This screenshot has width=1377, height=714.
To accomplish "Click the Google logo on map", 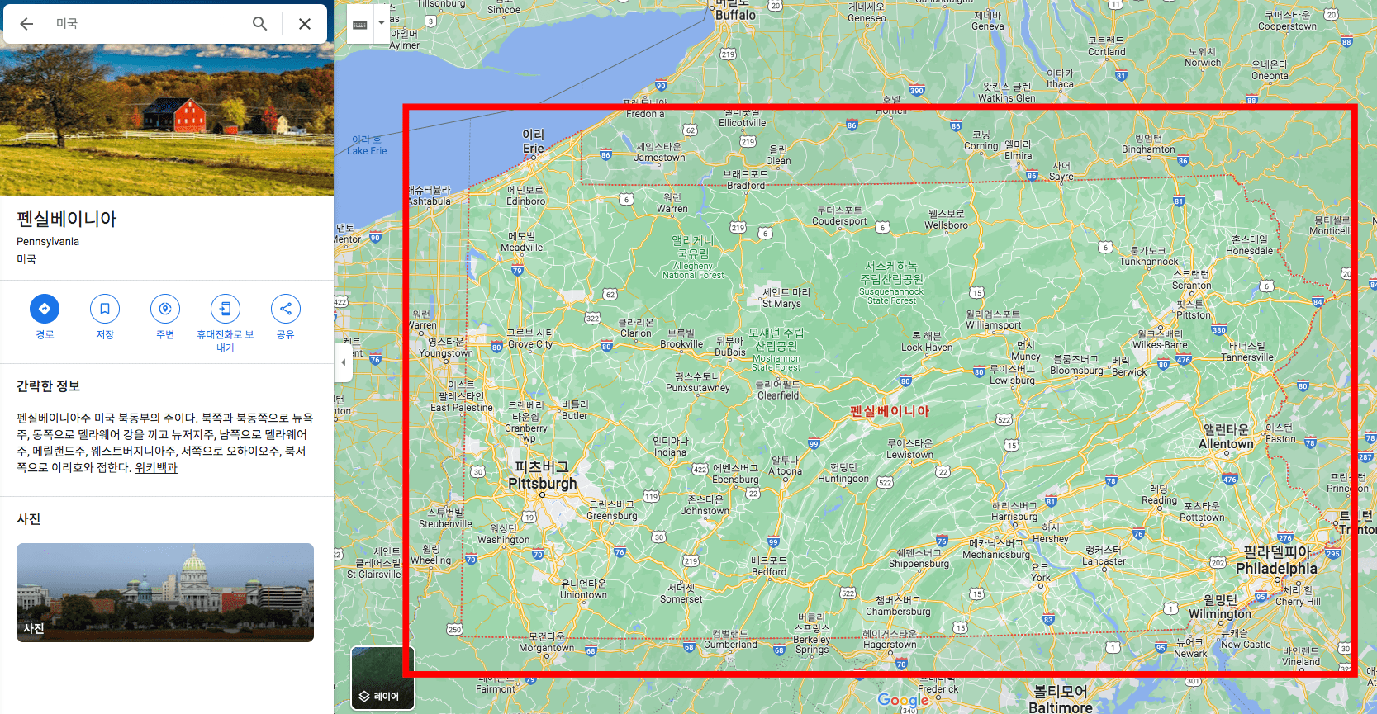I will click(903, 701).
